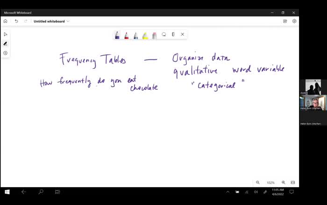
Task: Close the inking pen toolbar
Action: [x=183, y=34]
